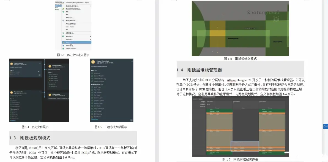Click the avatar in the Figure 1-5 commit card
328x162 pixels.
(x=94, y=62)
